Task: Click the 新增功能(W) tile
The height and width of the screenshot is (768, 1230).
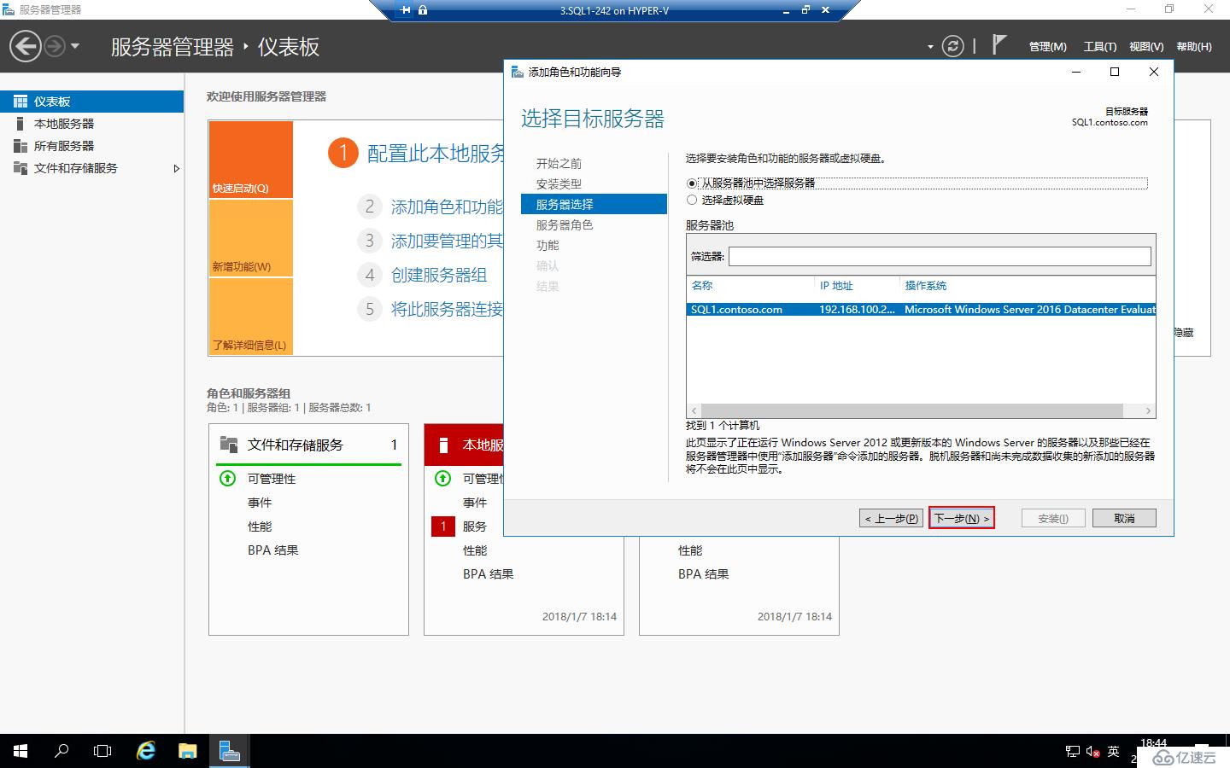Action: click(251, 238)
